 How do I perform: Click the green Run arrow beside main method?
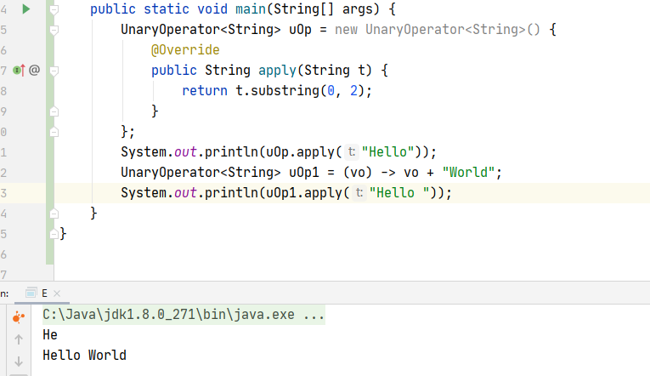pos(25,9)
